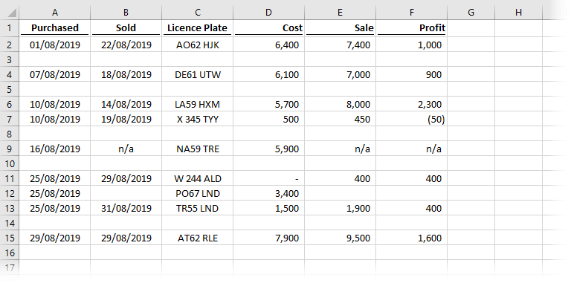The width and height of the screenshot is (571, 283).
Task: Click the Licence Plate header cell
Action: click(x=197, y=28)
